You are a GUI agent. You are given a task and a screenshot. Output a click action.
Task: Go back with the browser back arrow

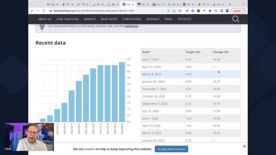(x=32, y=11)
